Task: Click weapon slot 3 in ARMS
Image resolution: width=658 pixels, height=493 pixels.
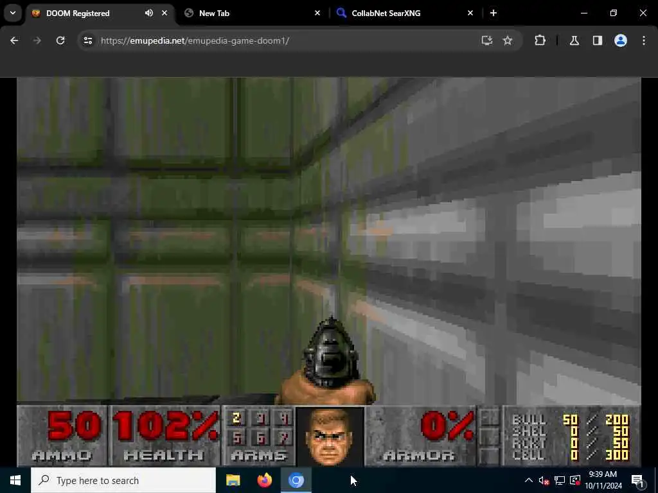Action: [x=261, y=418]
